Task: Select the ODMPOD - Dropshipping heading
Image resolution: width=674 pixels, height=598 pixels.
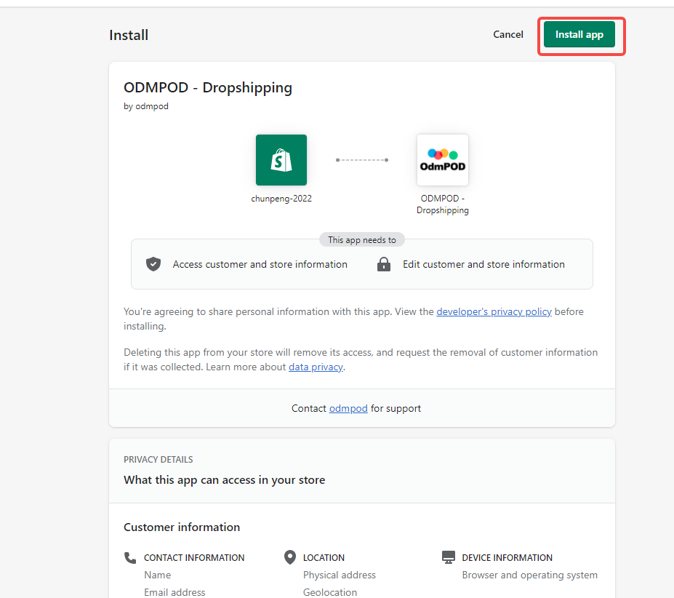Action: point(208,87)
